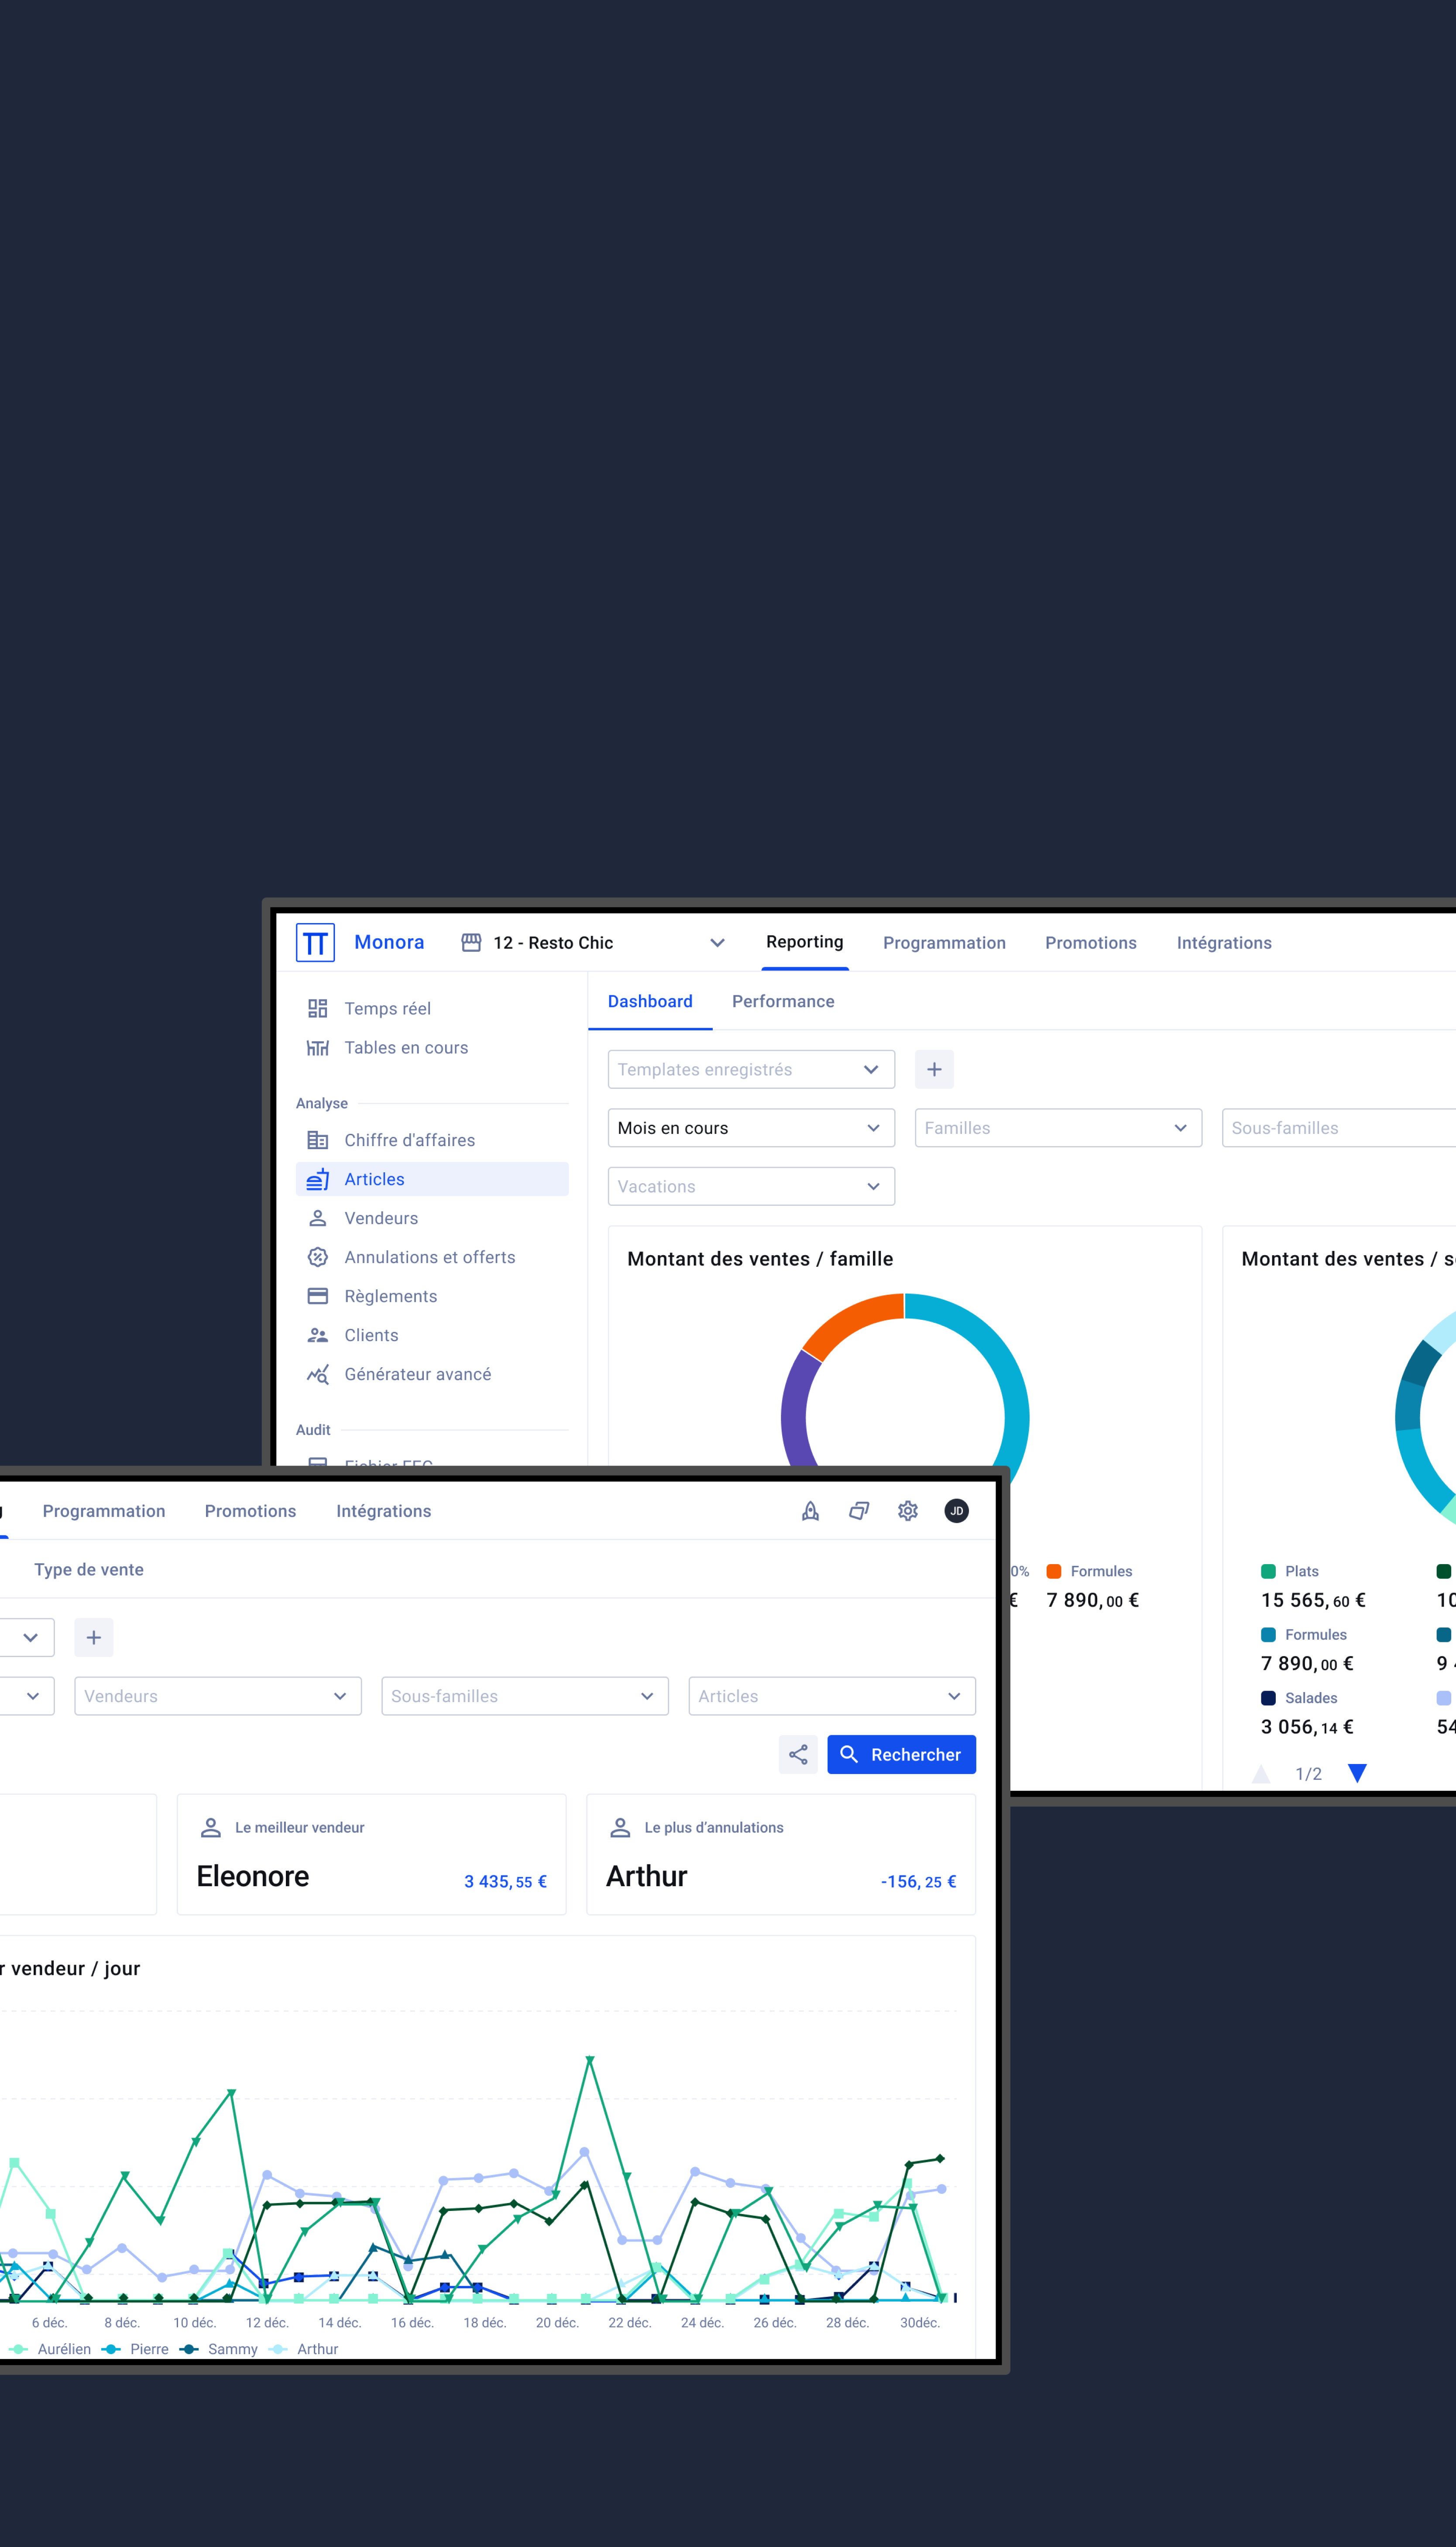Toggle Pierre series in the chart legend
Viewport: 1456px width, 2547px height.
(x=135, y=2349)
